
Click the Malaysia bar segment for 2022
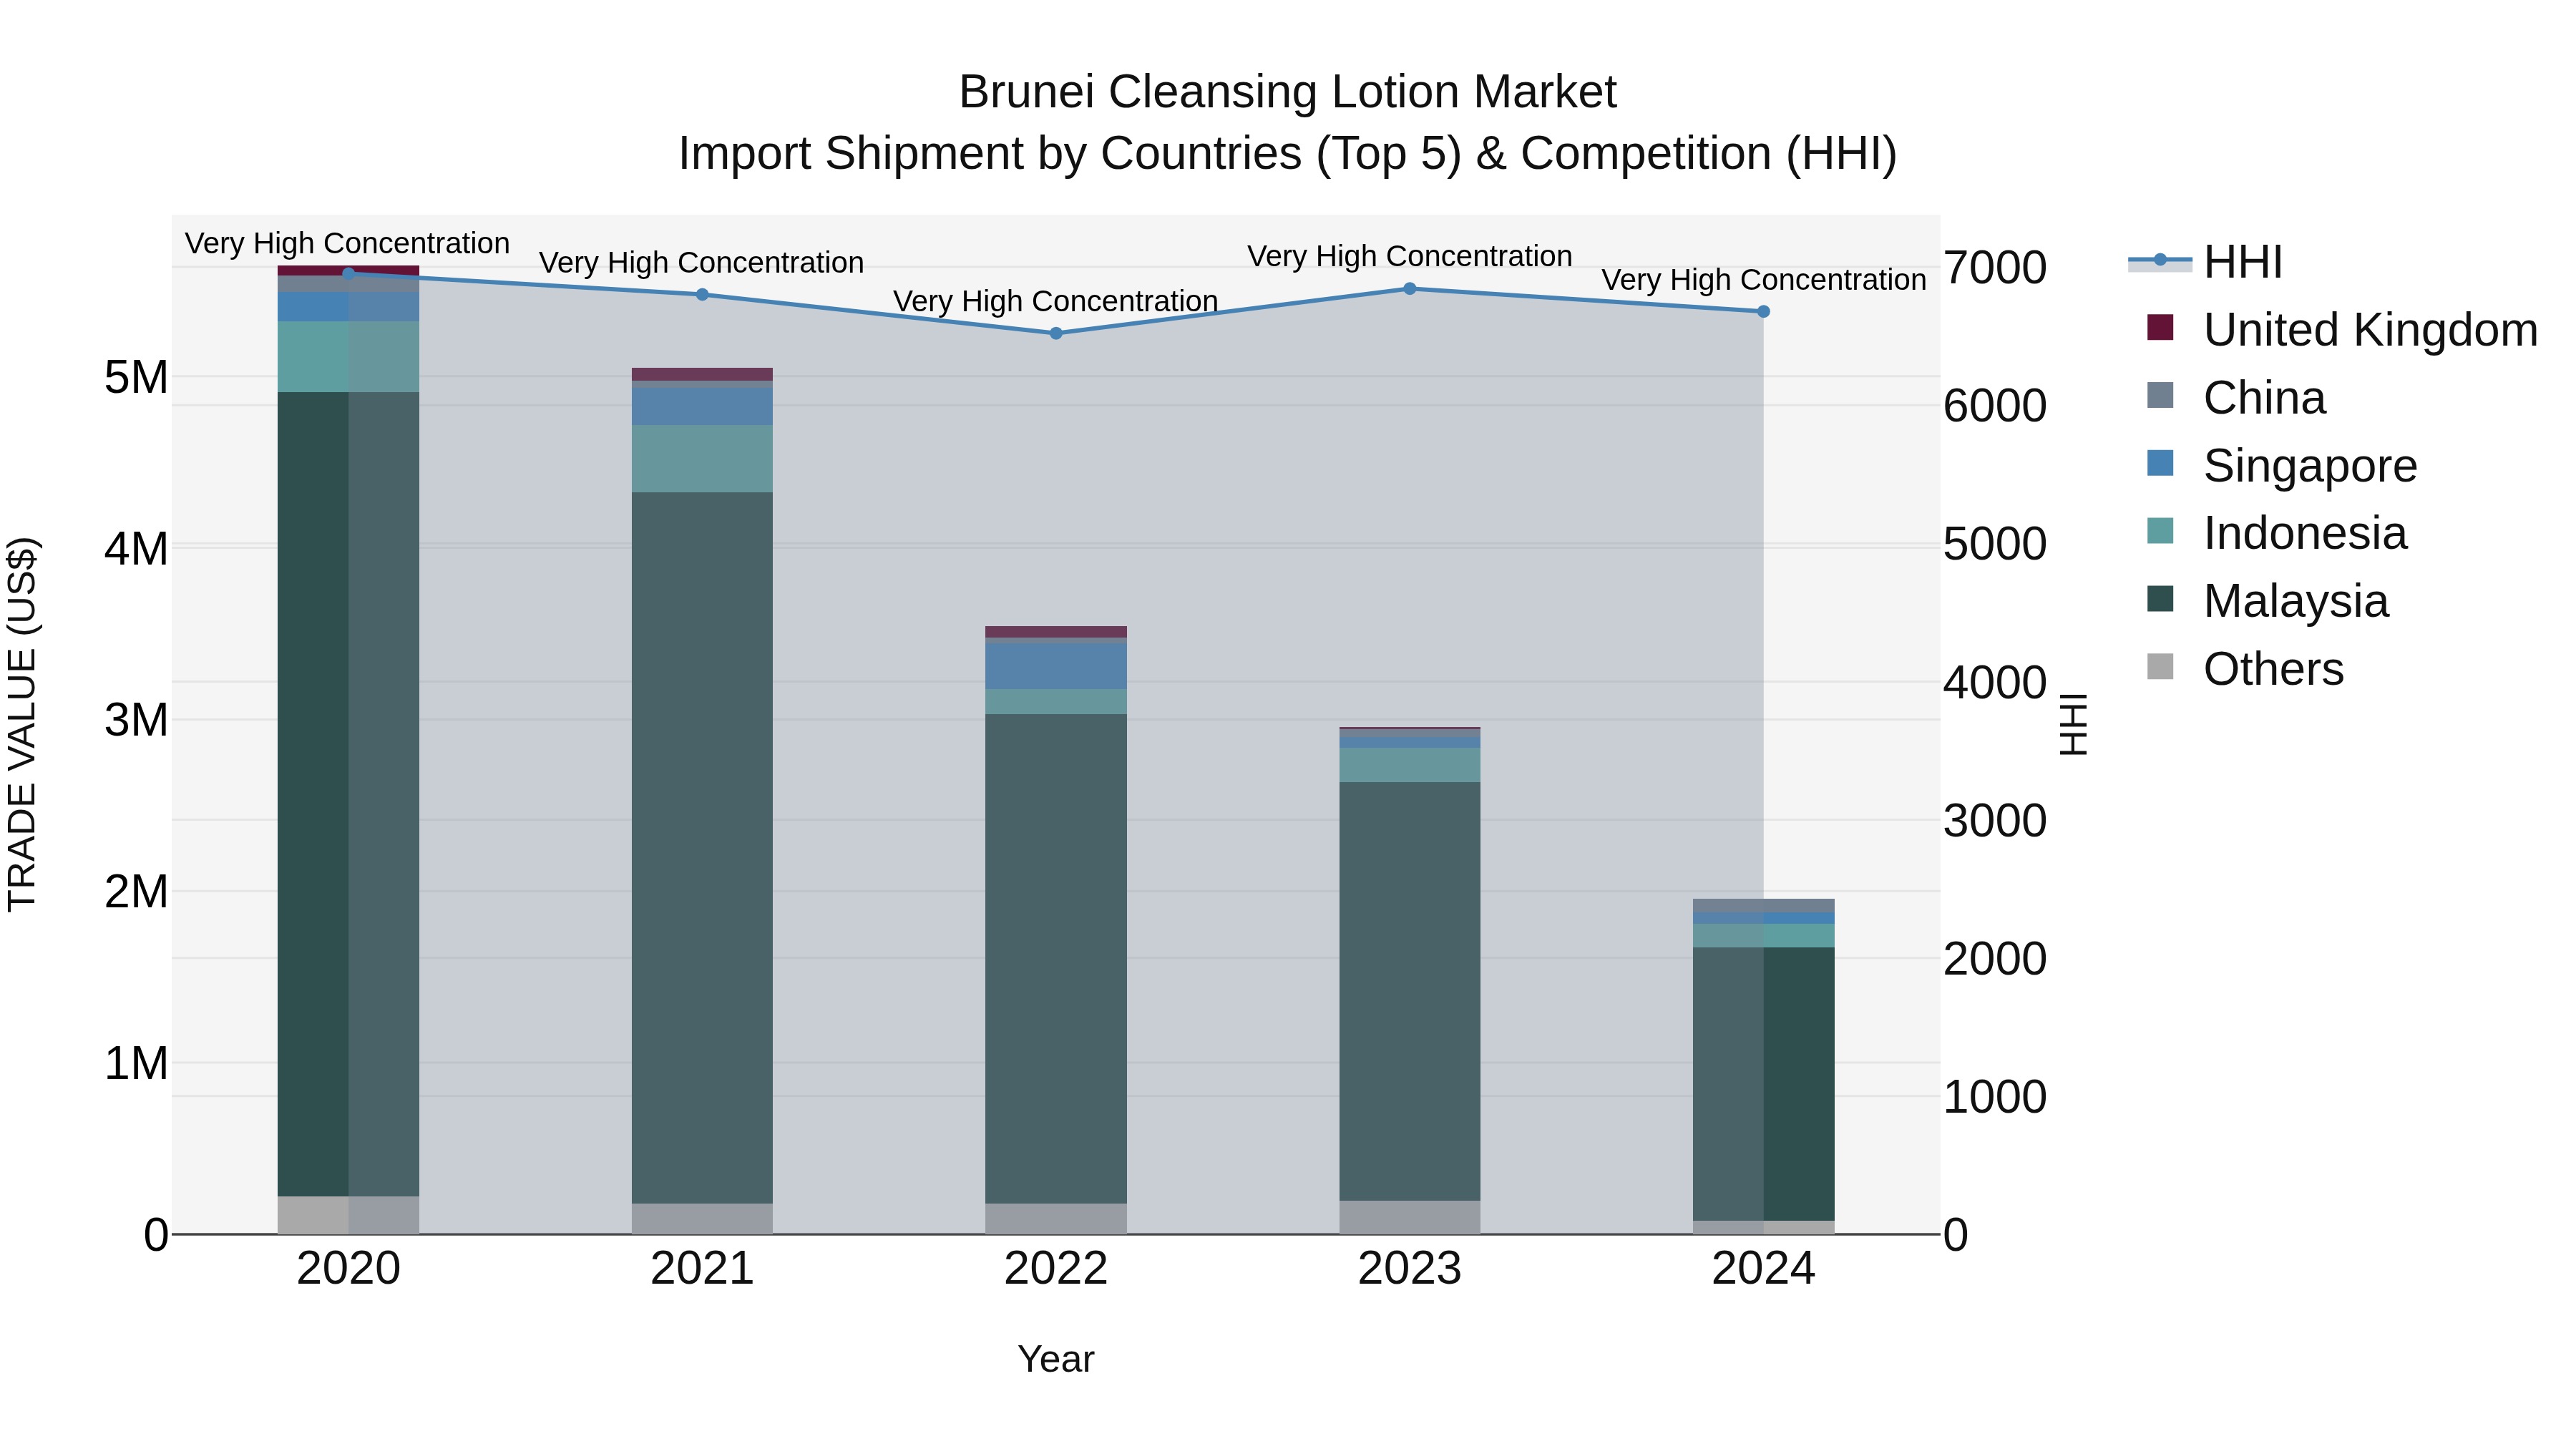click(1056, 959)
